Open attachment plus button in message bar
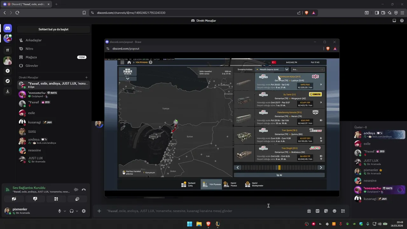407x229 pixels. pyautogui.click(x=99, y=211)
